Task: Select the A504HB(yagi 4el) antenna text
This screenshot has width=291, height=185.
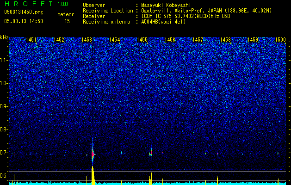Action: (x=163, y=22)
